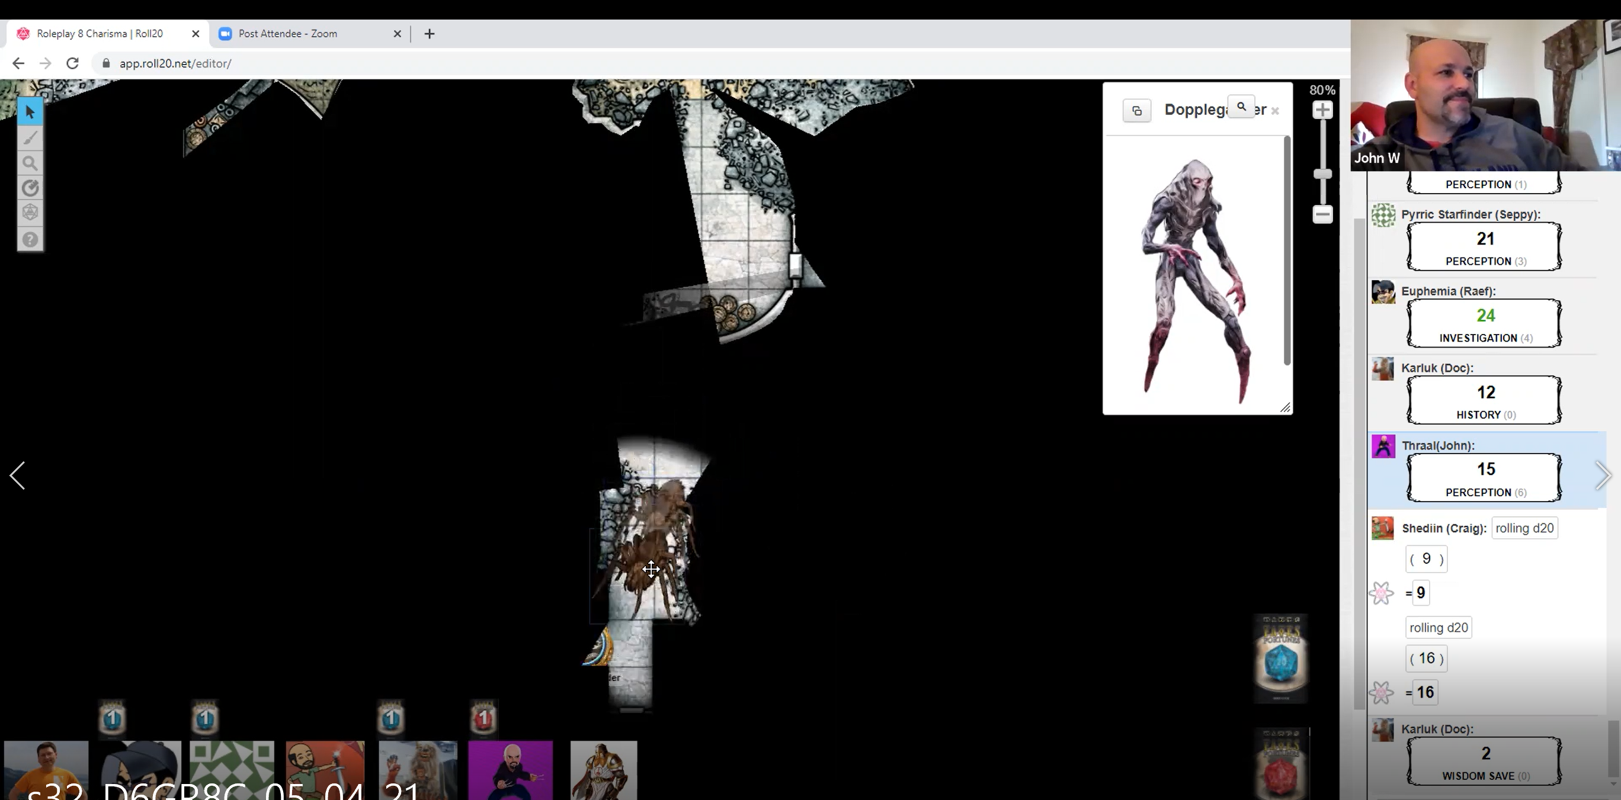Click the Doppleganger handout scrollbar
Screen dimensions: 1621x800
tap(1286, 250)
